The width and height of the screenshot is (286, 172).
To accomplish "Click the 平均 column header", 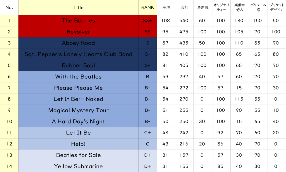I will pyautogui.click(x=165, y=8).
